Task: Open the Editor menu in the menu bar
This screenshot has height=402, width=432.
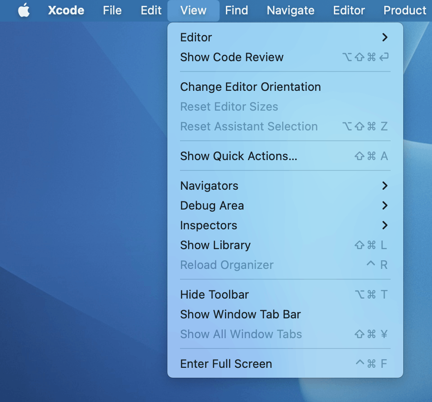Action: click(x=349, y=10)
